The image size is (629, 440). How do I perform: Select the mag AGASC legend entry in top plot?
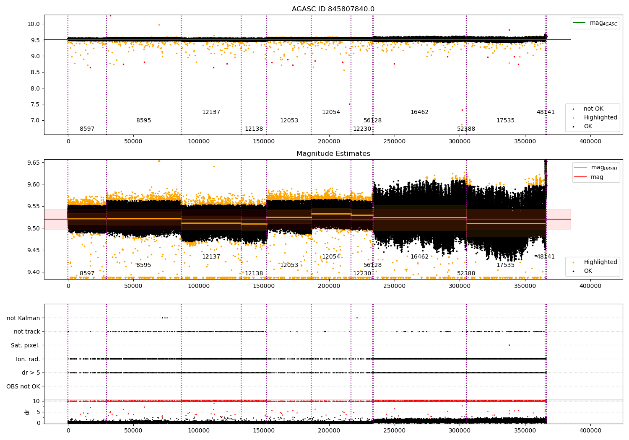pyautogui.click(x=595, y=23)
